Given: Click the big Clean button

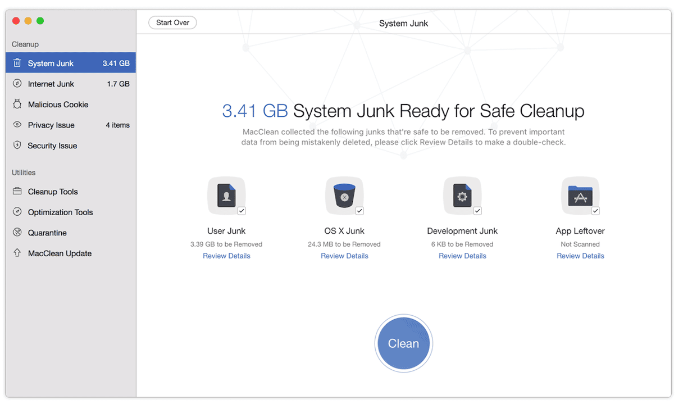Looking at the screenshot, I should 403,343.
